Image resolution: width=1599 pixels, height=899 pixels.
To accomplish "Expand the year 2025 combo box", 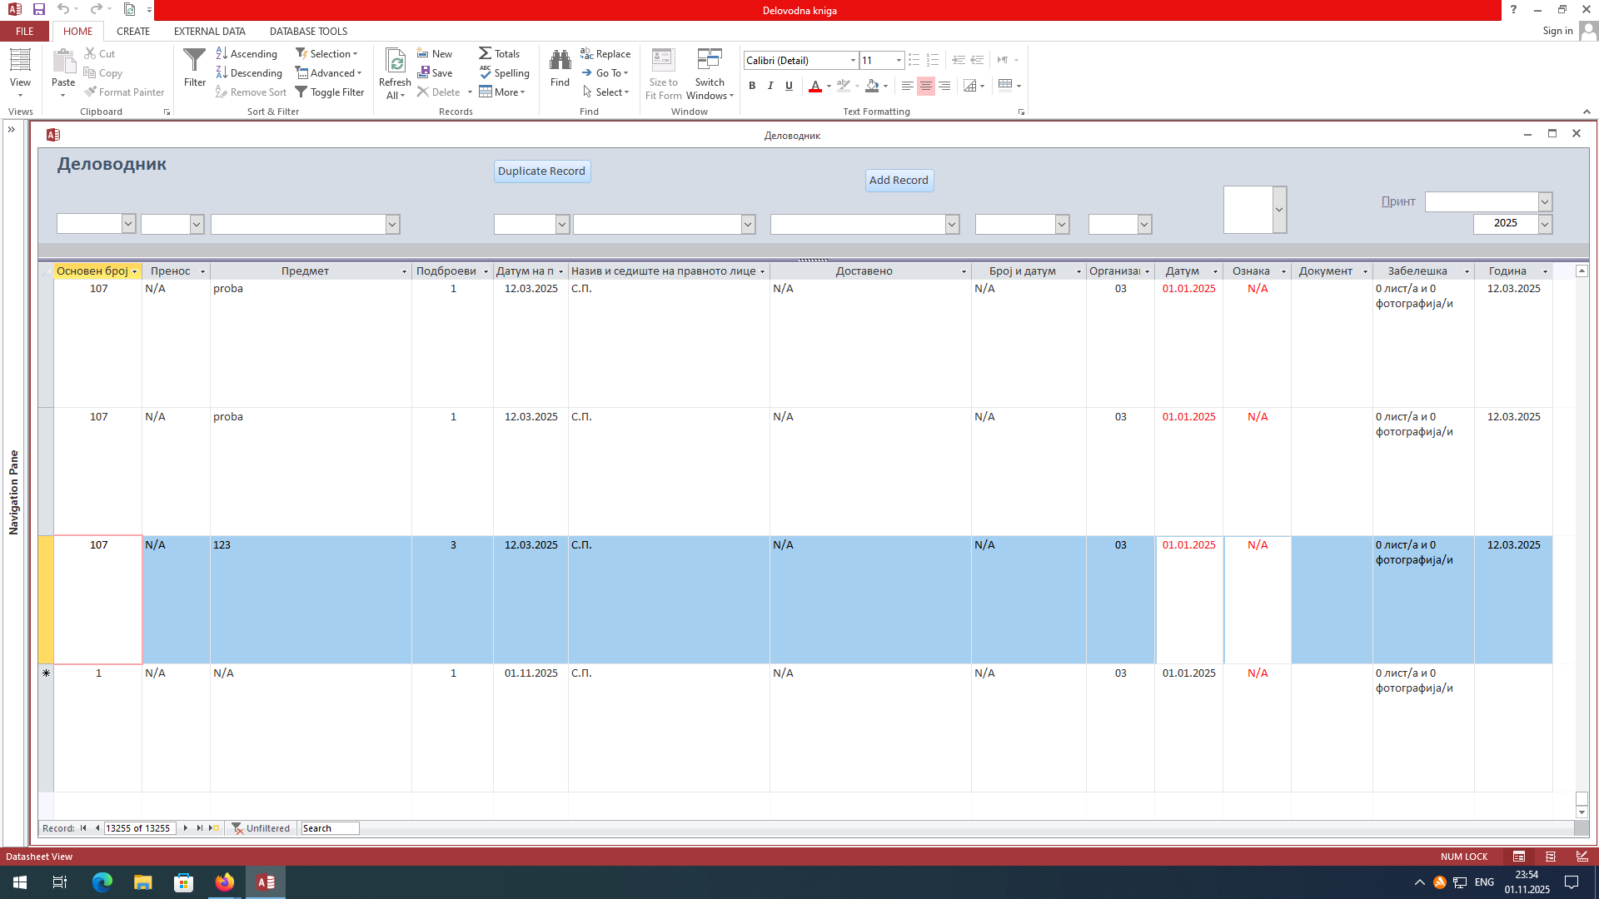I will pos(1545,223).
